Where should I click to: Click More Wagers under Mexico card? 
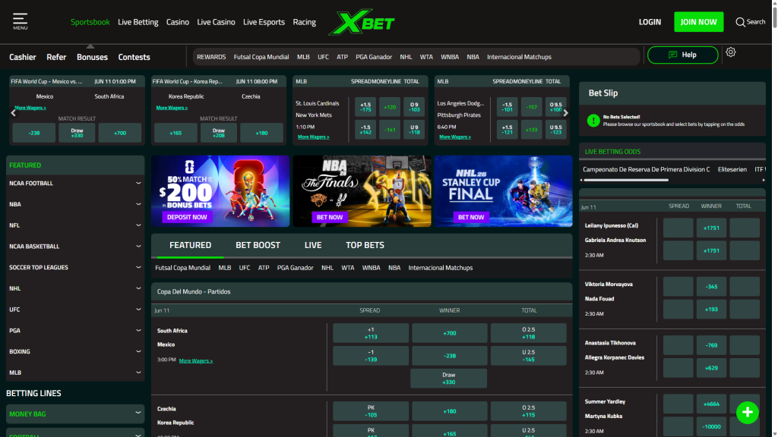30,108
